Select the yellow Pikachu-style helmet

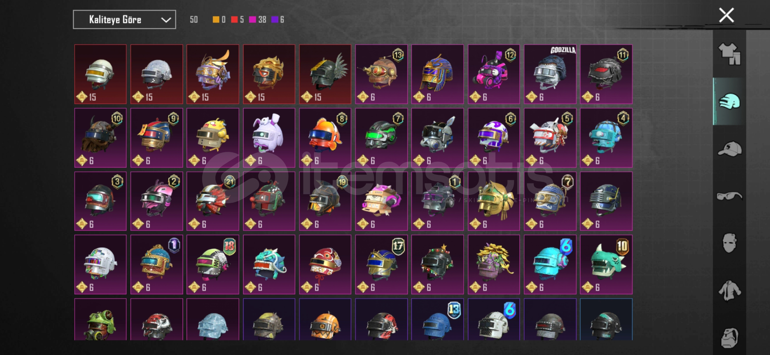213,138
